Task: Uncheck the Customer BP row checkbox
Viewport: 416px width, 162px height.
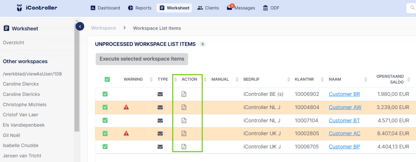Action: click(105, 146)
